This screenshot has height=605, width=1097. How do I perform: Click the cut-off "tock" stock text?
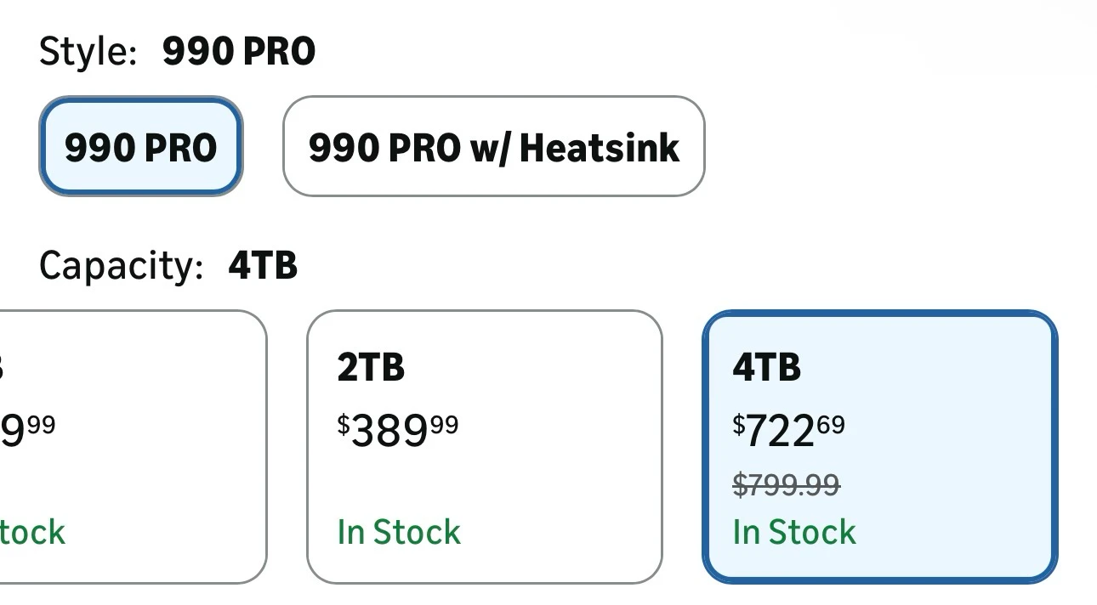[32, 532]
